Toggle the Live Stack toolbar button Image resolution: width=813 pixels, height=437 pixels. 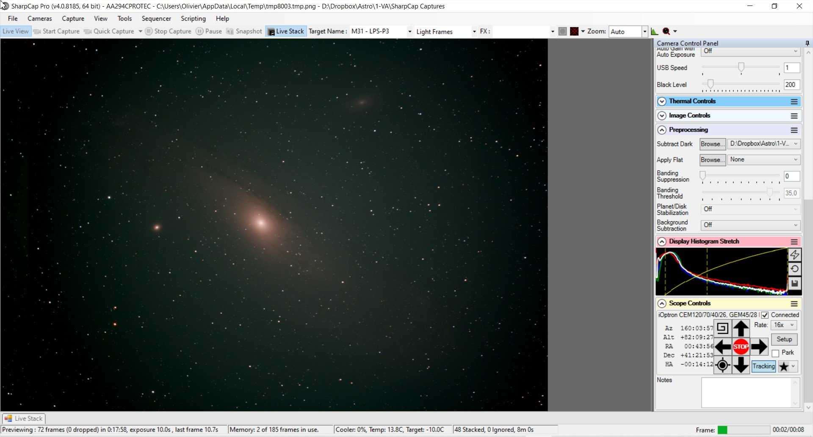(286, 31)
